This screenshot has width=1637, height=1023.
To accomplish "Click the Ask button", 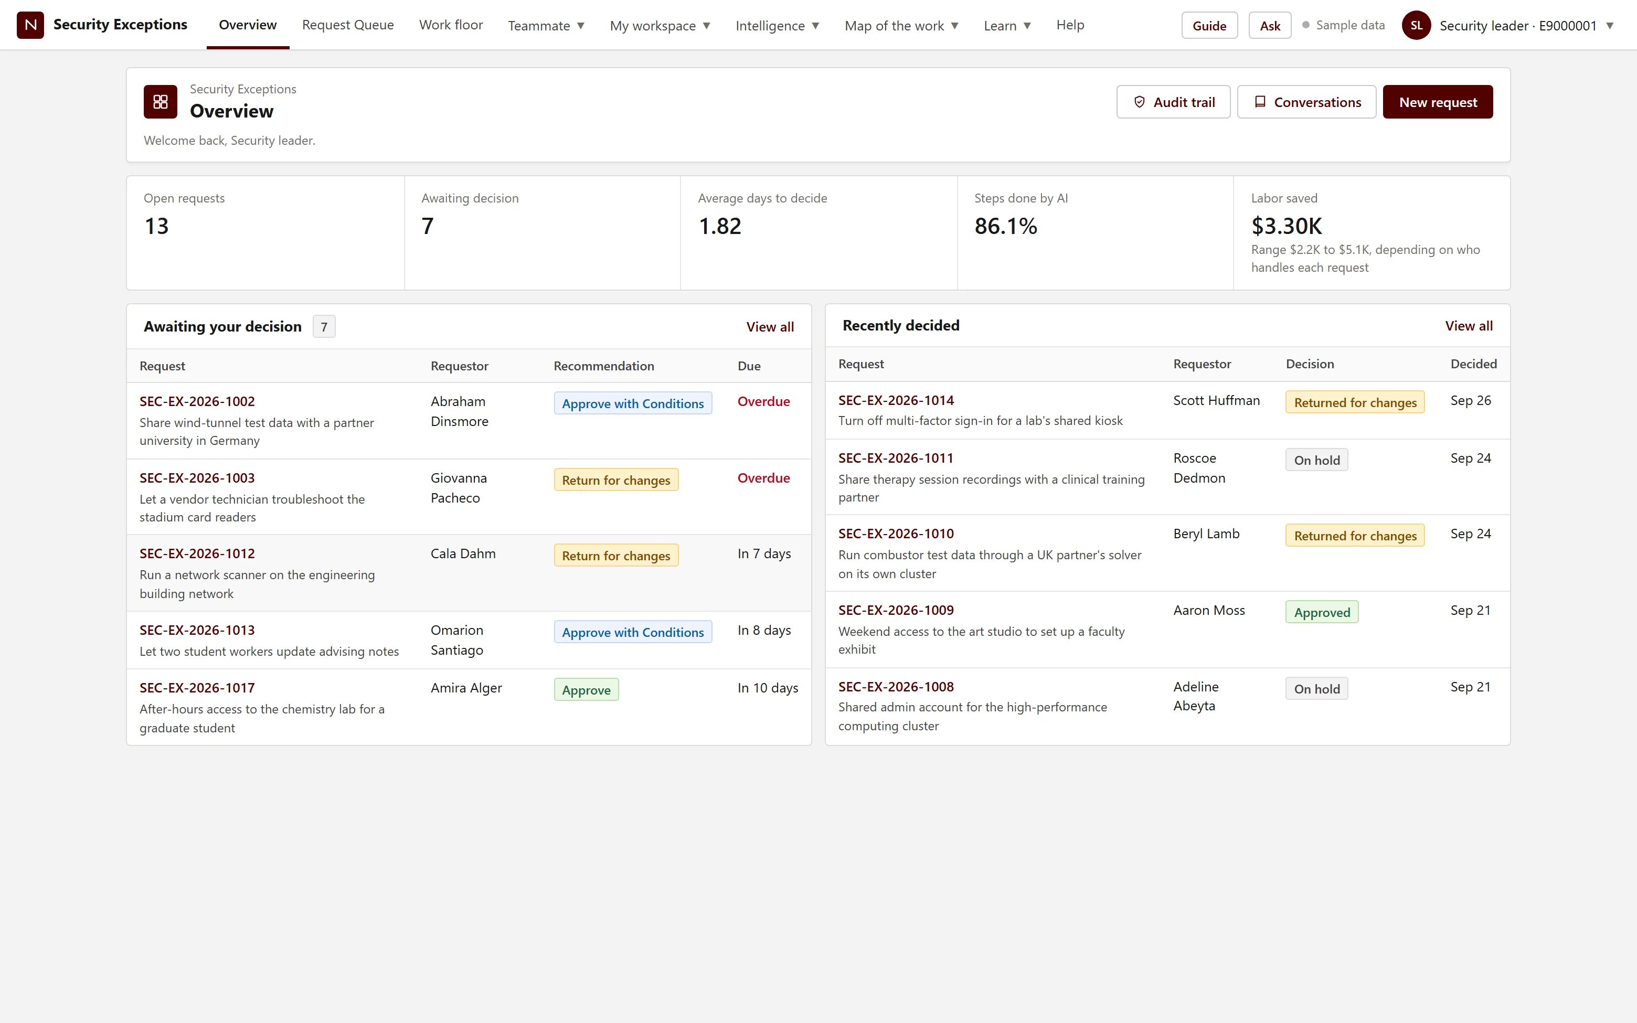I will click(x=1270, y=25).
